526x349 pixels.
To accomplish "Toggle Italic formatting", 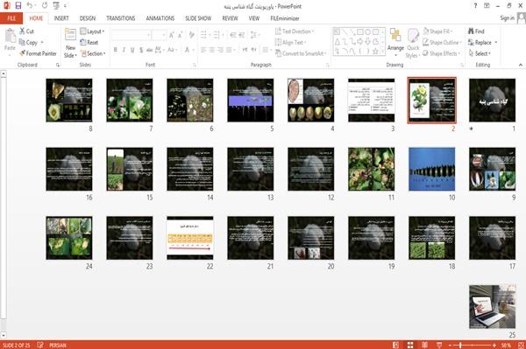I will coord(124,50).
